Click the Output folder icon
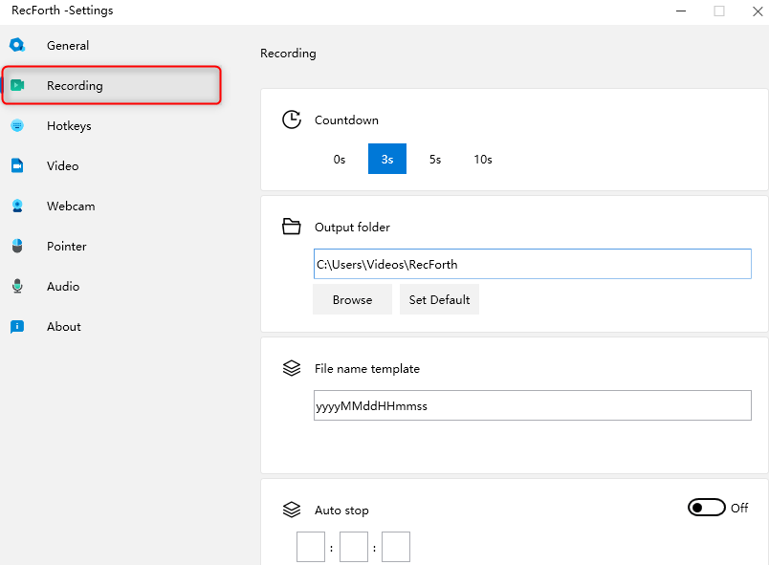The width and height of the screenshot is (769, 565). click(292, 227)
